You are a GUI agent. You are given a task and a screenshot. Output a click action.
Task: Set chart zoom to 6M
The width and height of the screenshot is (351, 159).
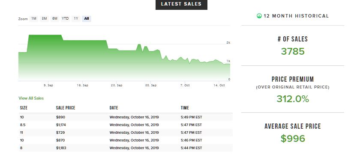pyautogui.click(x=55, y=18)
